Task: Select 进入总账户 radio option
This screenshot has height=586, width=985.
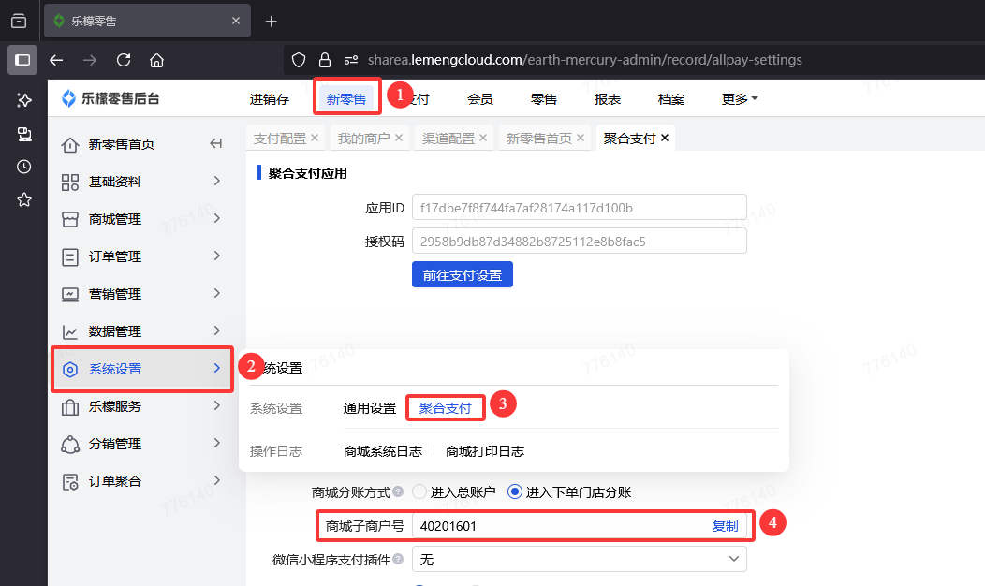Action: click(419, 491)
